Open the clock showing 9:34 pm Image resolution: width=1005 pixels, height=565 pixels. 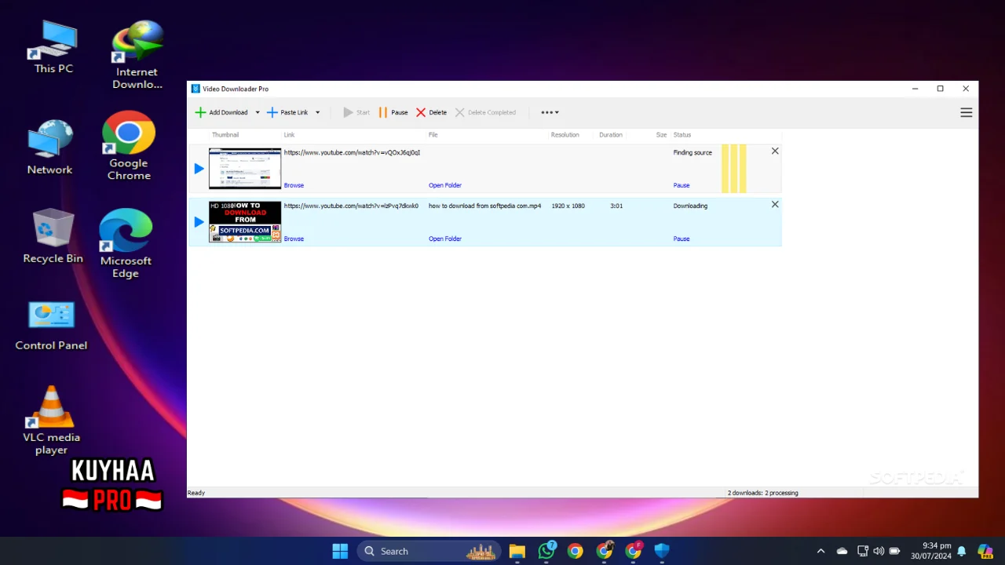931,551
